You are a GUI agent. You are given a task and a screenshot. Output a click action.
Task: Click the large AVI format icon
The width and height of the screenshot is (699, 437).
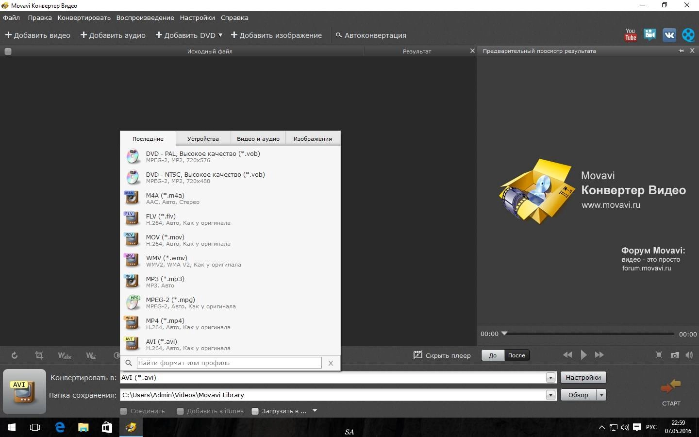[x=24, y=391]
